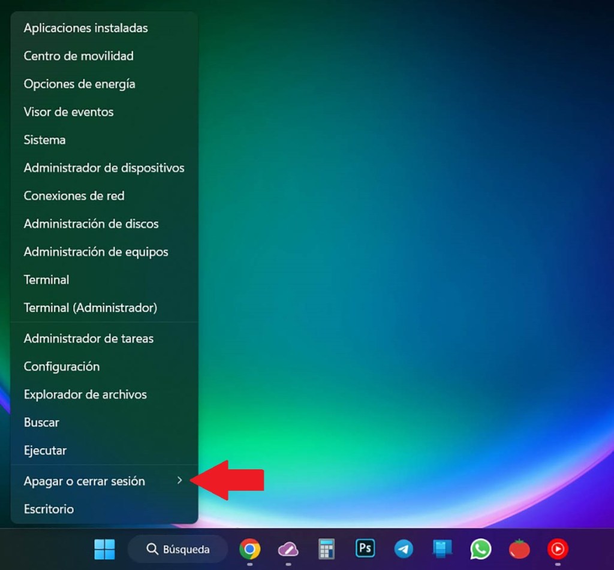This screenshot has height=570, width=614.
Task: Select 'Ejecutar' from the menu
Action: [44, 450]
